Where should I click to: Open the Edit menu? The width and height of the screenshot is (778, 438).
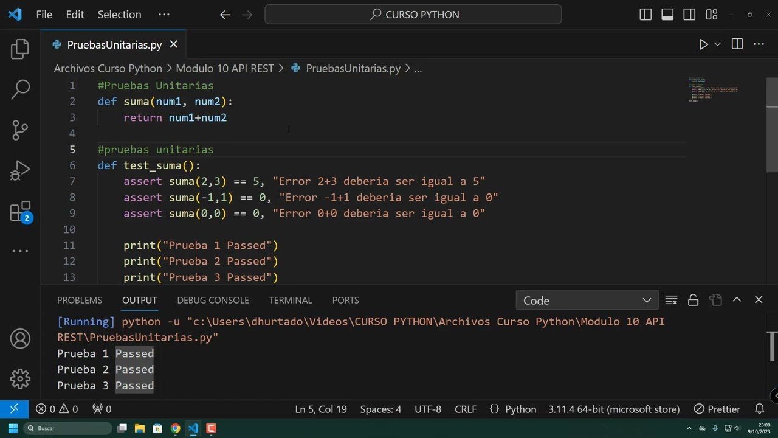click(75, 15)
